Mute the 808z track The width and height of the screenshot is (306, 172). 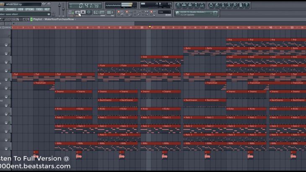9,149
